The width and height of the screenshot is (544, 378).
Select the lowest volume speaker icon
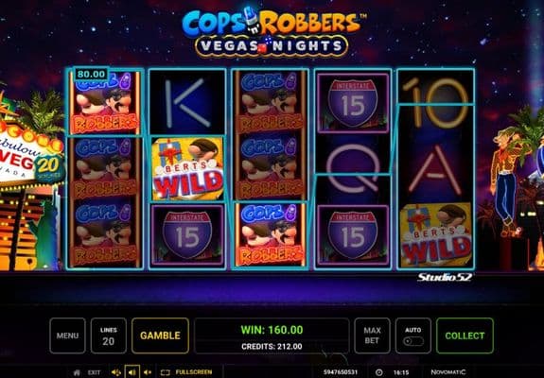point(148,372)
